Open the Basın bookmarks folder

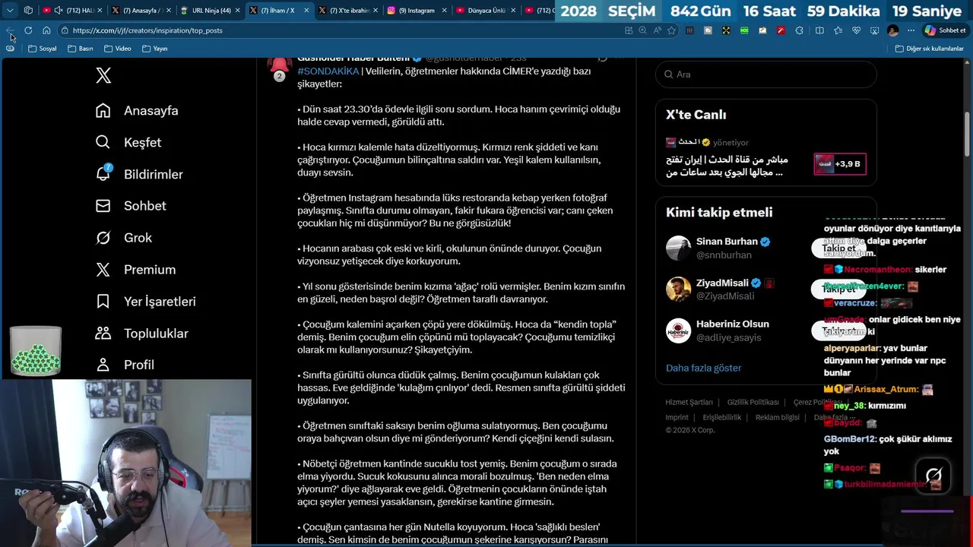point(81,49)
